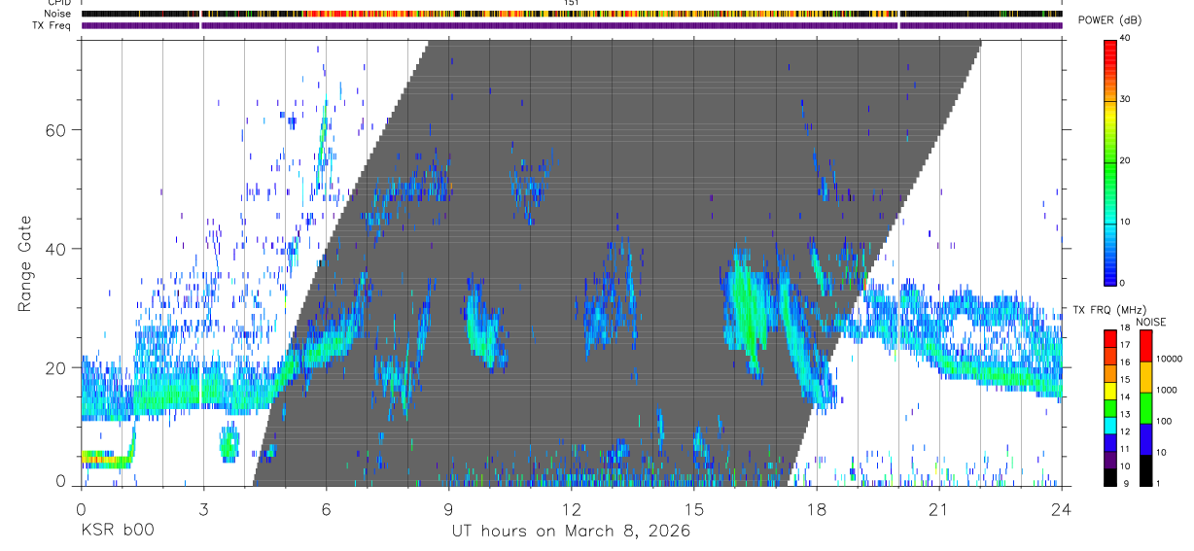This screenshot has width=1194, height=551.
Task: Click the TX FRQ frequency color scale
Action: [x=1109, y=407]
